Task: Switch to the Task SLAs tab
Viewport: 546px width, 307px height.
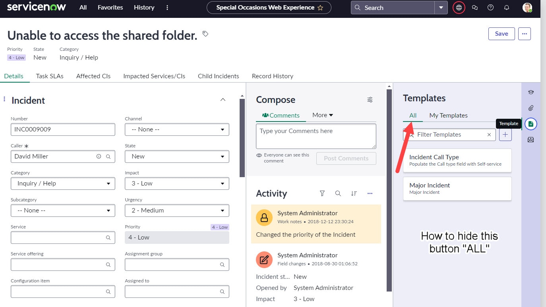Action: point(49,76)
